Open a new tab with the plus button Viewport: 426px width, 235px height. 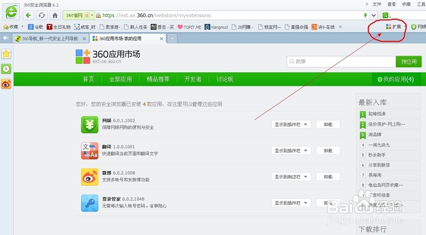point(172,38)
